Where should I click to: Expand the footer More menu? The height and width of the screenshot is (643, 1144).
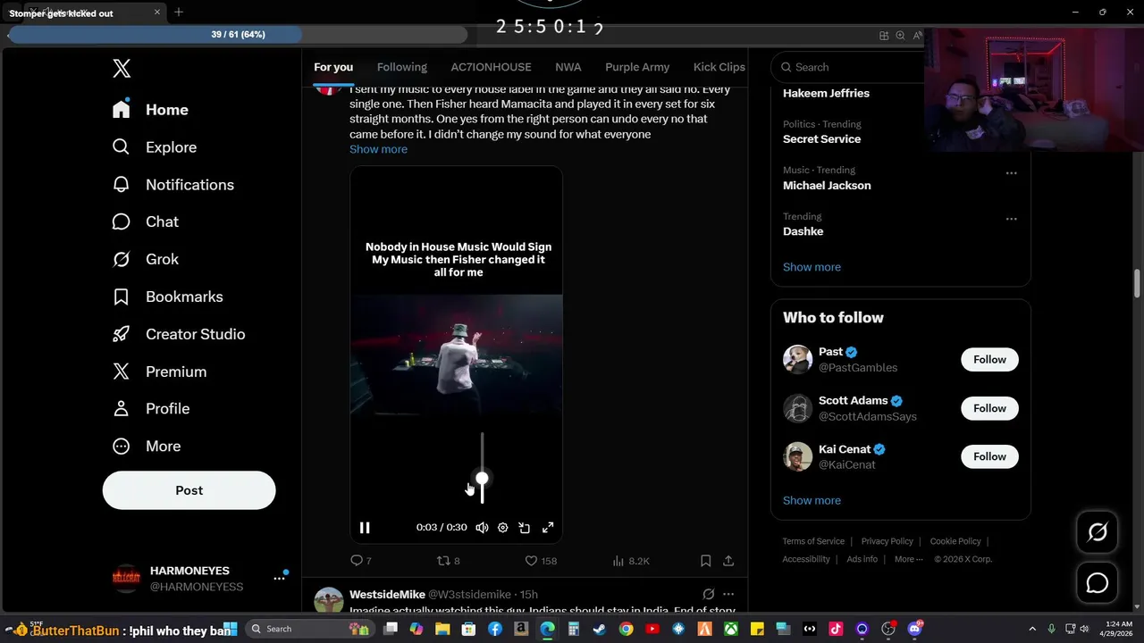click(909, 559)
